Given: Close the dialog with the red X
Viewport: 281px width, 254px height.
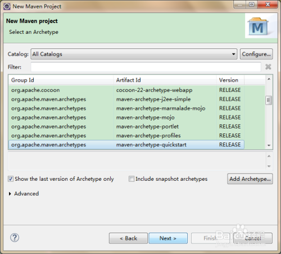Looking at the screenshot, I should coord(268,5).
